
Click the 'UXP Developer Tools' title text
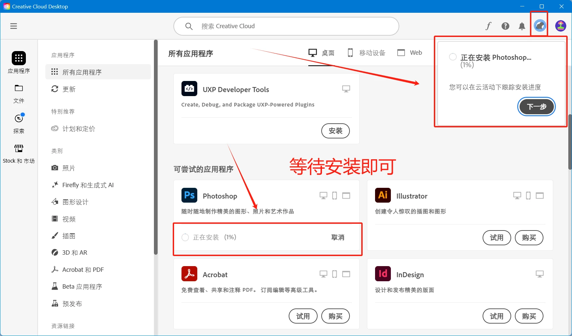click(x=236, y=89)
